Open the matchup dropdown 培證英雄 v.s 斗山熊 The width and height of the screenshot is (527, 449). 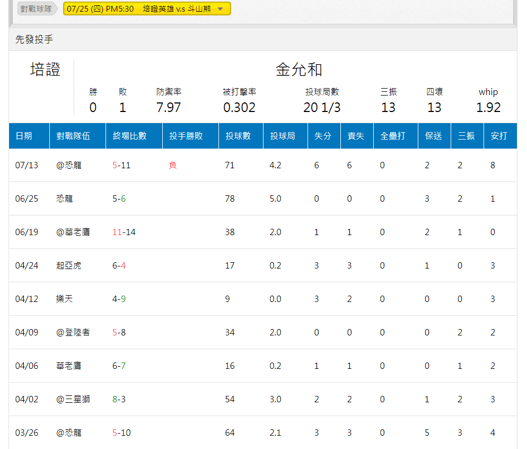click(147, 8)
